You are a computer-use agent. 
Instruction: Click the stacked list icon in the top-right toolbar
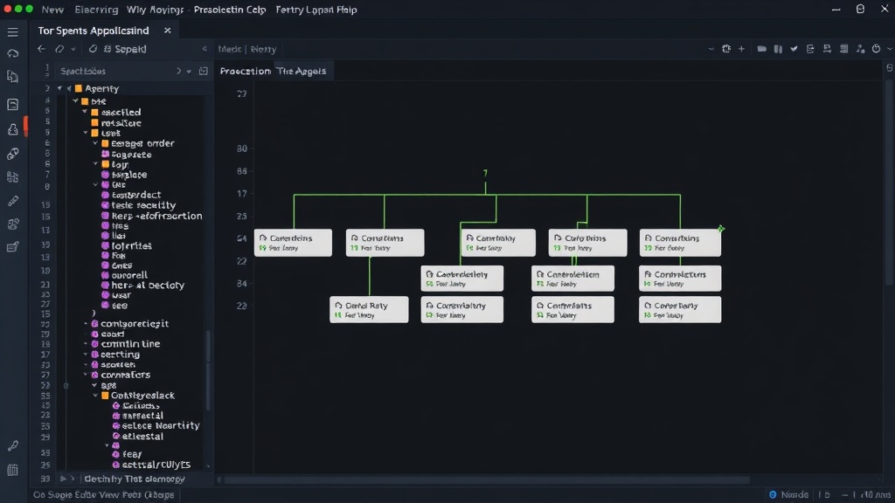(843, 49)
